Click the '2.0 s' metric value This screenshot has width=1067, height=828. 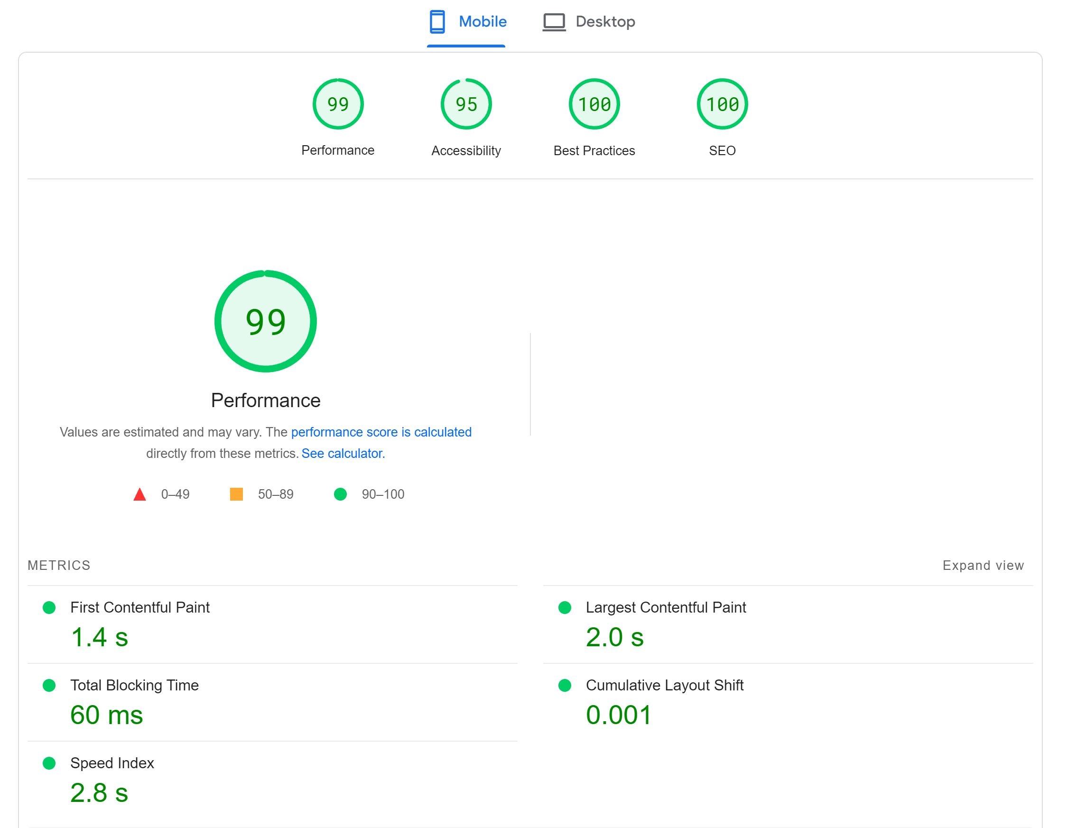[x=614, y=637]
